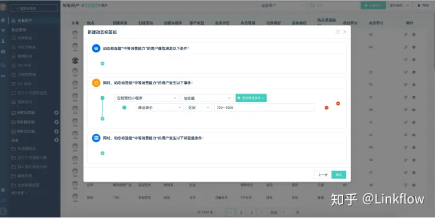Edit the first user row with pencil icon

(x=406, y=35)
